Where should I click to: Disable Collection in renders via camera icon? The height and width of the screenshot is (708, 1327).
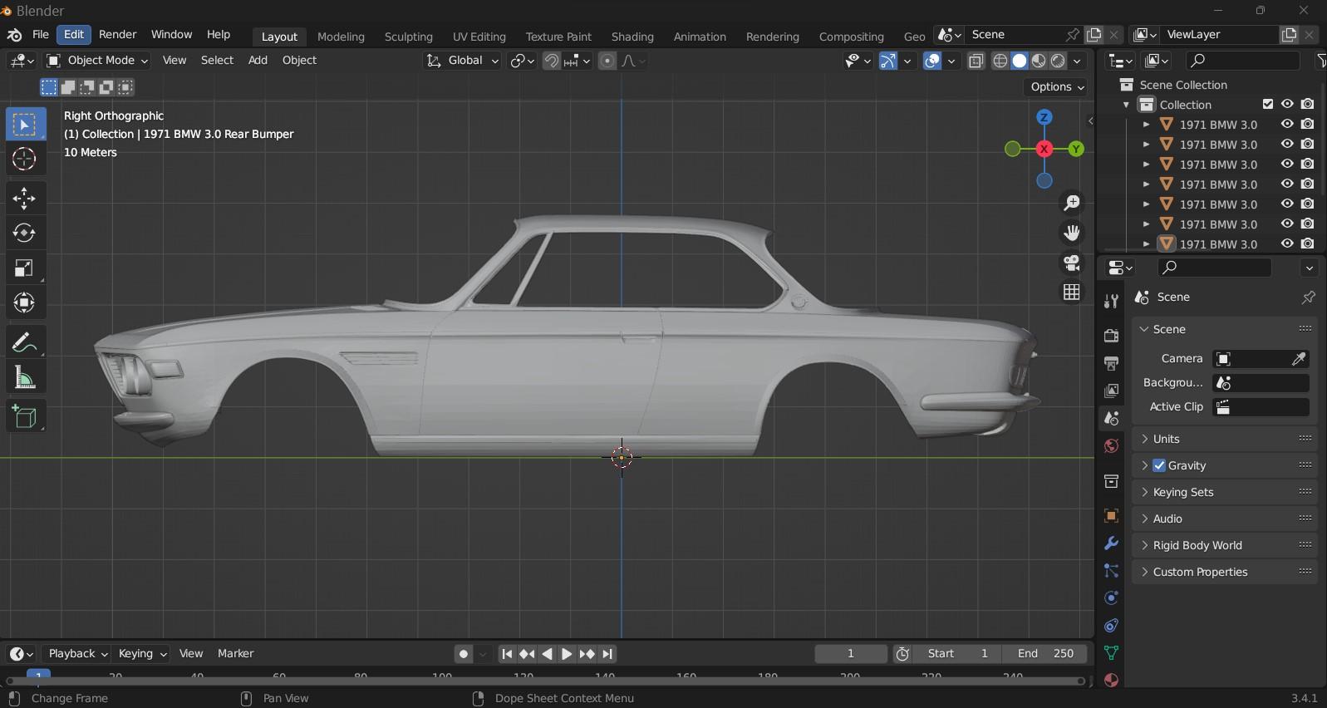(x=1308, y=105)
